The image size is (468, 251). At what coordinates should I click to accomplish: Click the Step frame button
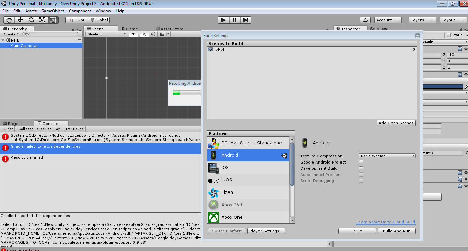click(246, 20)
